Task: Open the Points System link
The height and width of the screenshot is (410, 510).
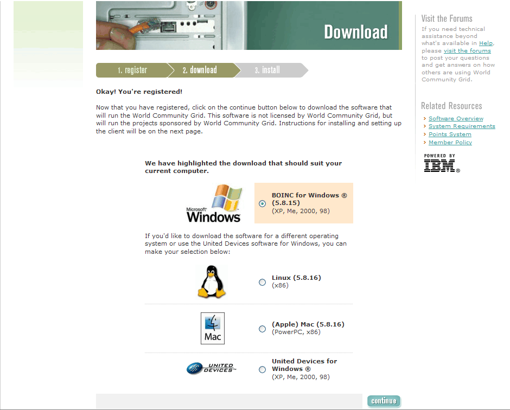Action: 450,134
